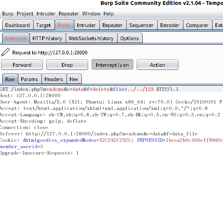
Task: Click the Accept-Encoding: gzip, deflate line
Action: [43, 121]
